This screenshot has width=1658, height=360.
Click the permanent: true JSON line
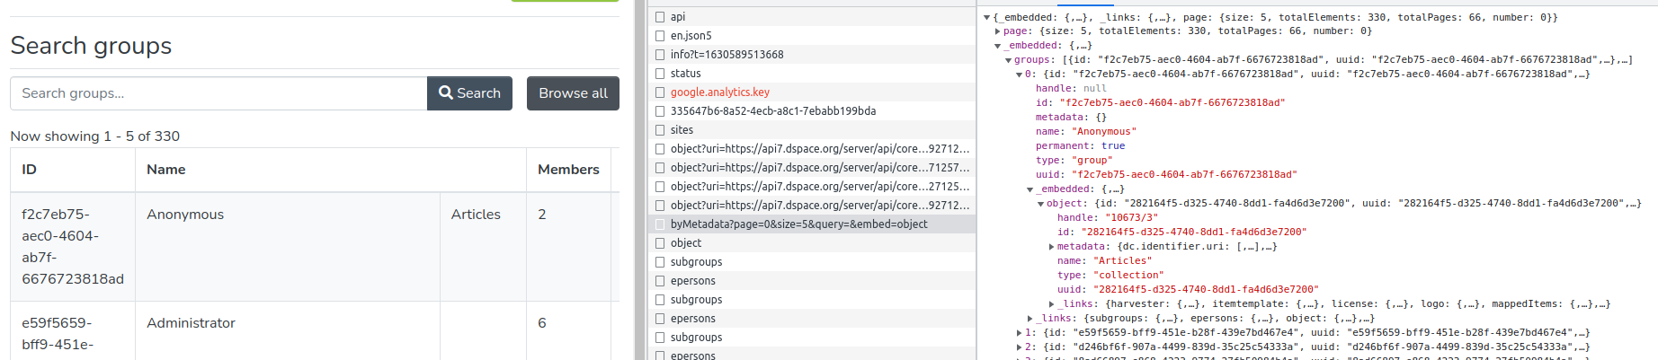click(x=1080, y=146)
